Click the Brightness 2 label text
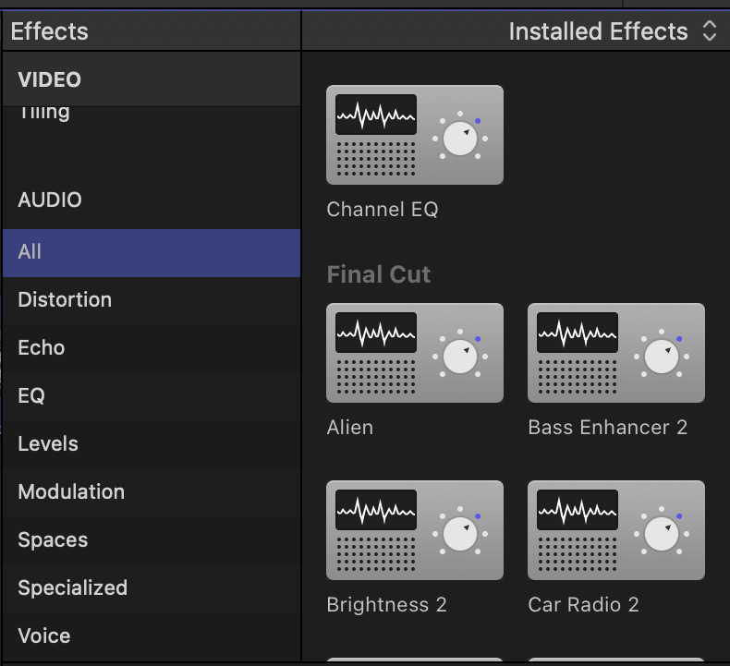 (386, 605)
